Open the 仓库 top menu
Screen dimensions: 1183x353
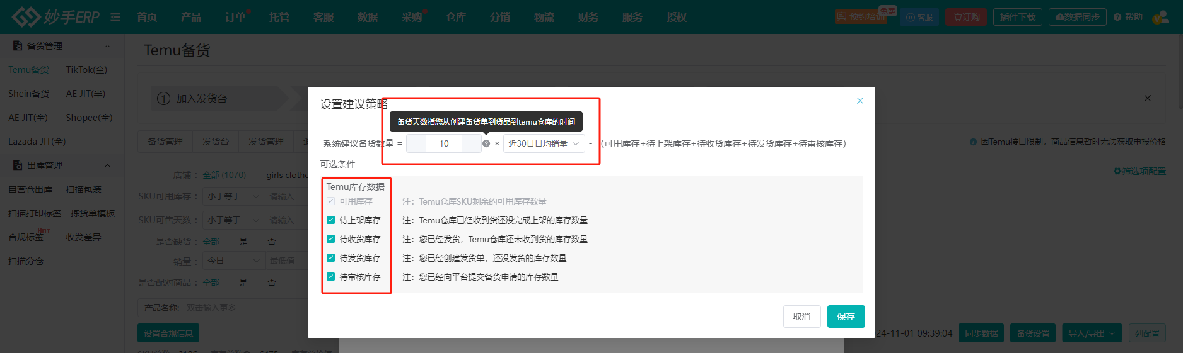tap(456, 17)
